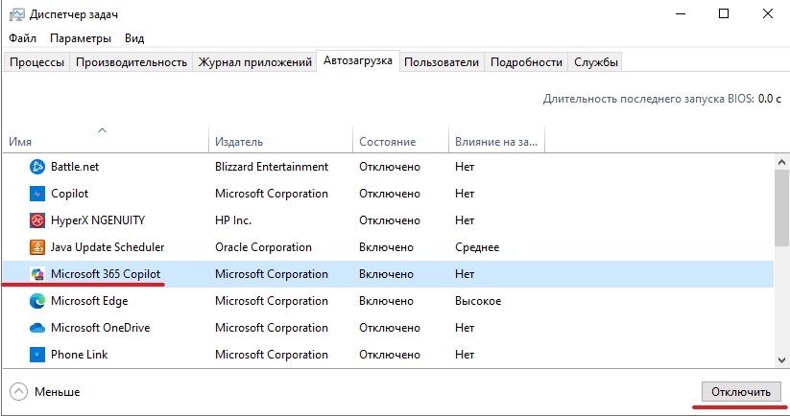Select the Java Update Scheduler name
Screen dimensions: 790x416
click(108, 247)
